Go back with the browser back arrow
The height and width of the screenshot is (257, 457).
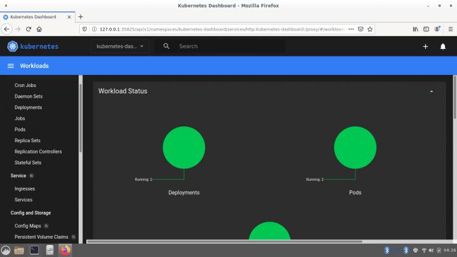(x=7, y=29)
